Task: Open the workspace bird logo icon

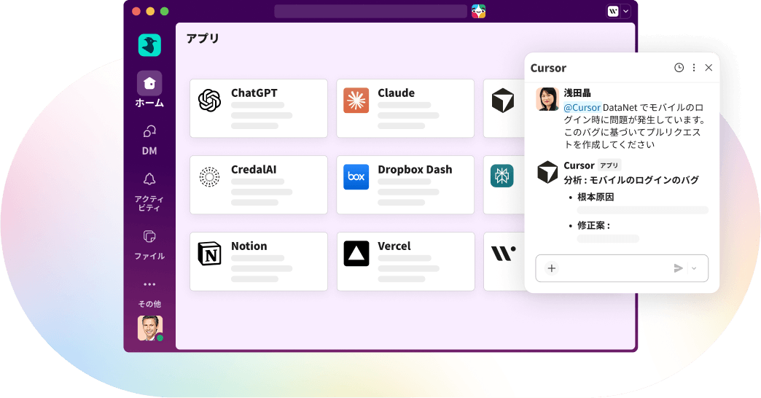Action: click(149, 45)
